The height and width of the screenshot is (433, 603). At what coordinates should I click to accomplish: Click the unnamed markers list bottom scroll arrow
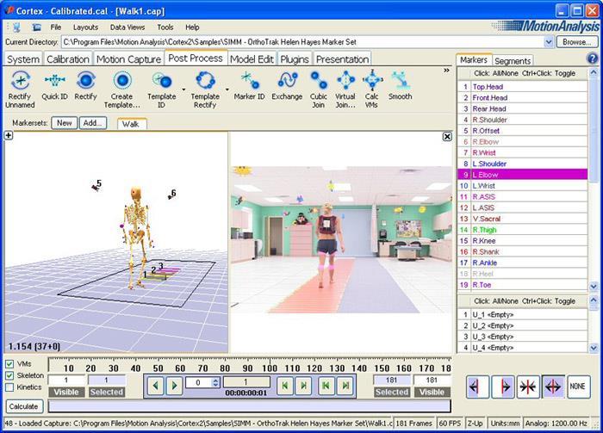(594, 348)
